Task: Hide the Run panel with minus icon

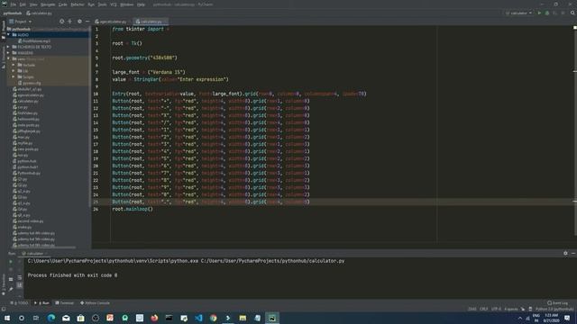Action: point(573,253)
